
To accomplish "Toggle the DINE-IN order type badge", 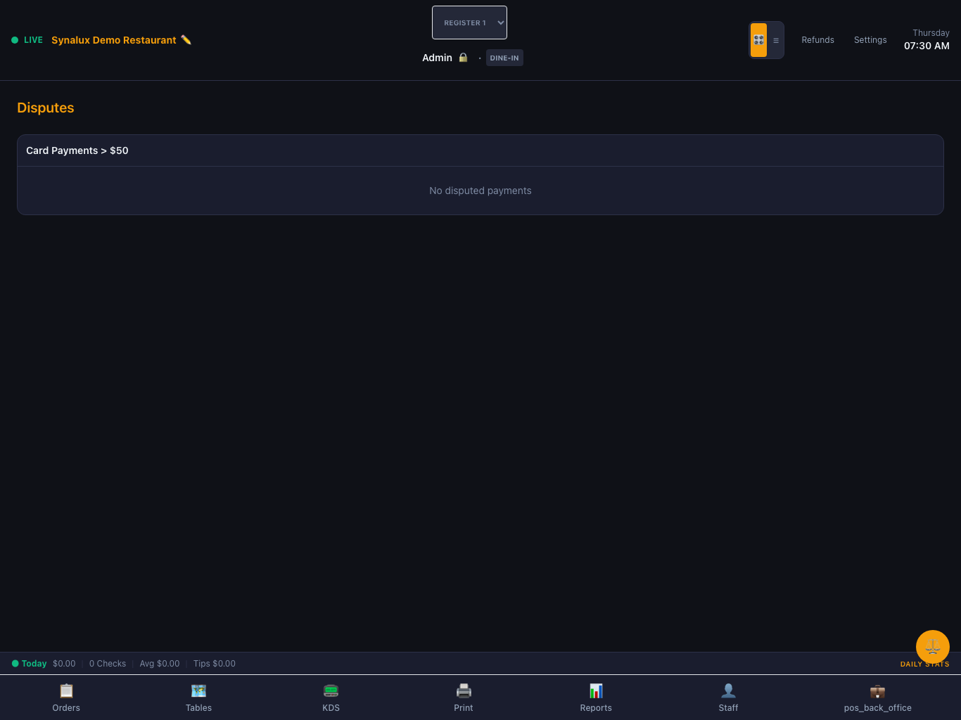I will click(504, 58).
